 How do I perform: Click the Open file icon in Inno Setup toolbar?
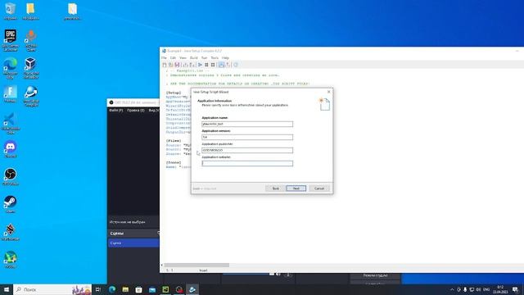pyautogui.click(x=171, y=65)
